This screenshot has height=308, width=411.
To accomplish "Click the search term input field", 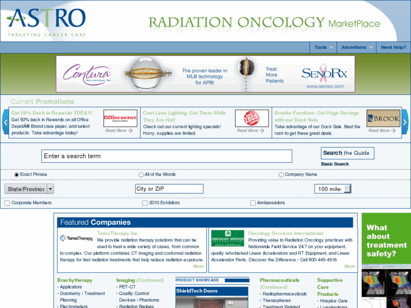I will [167, 156].
